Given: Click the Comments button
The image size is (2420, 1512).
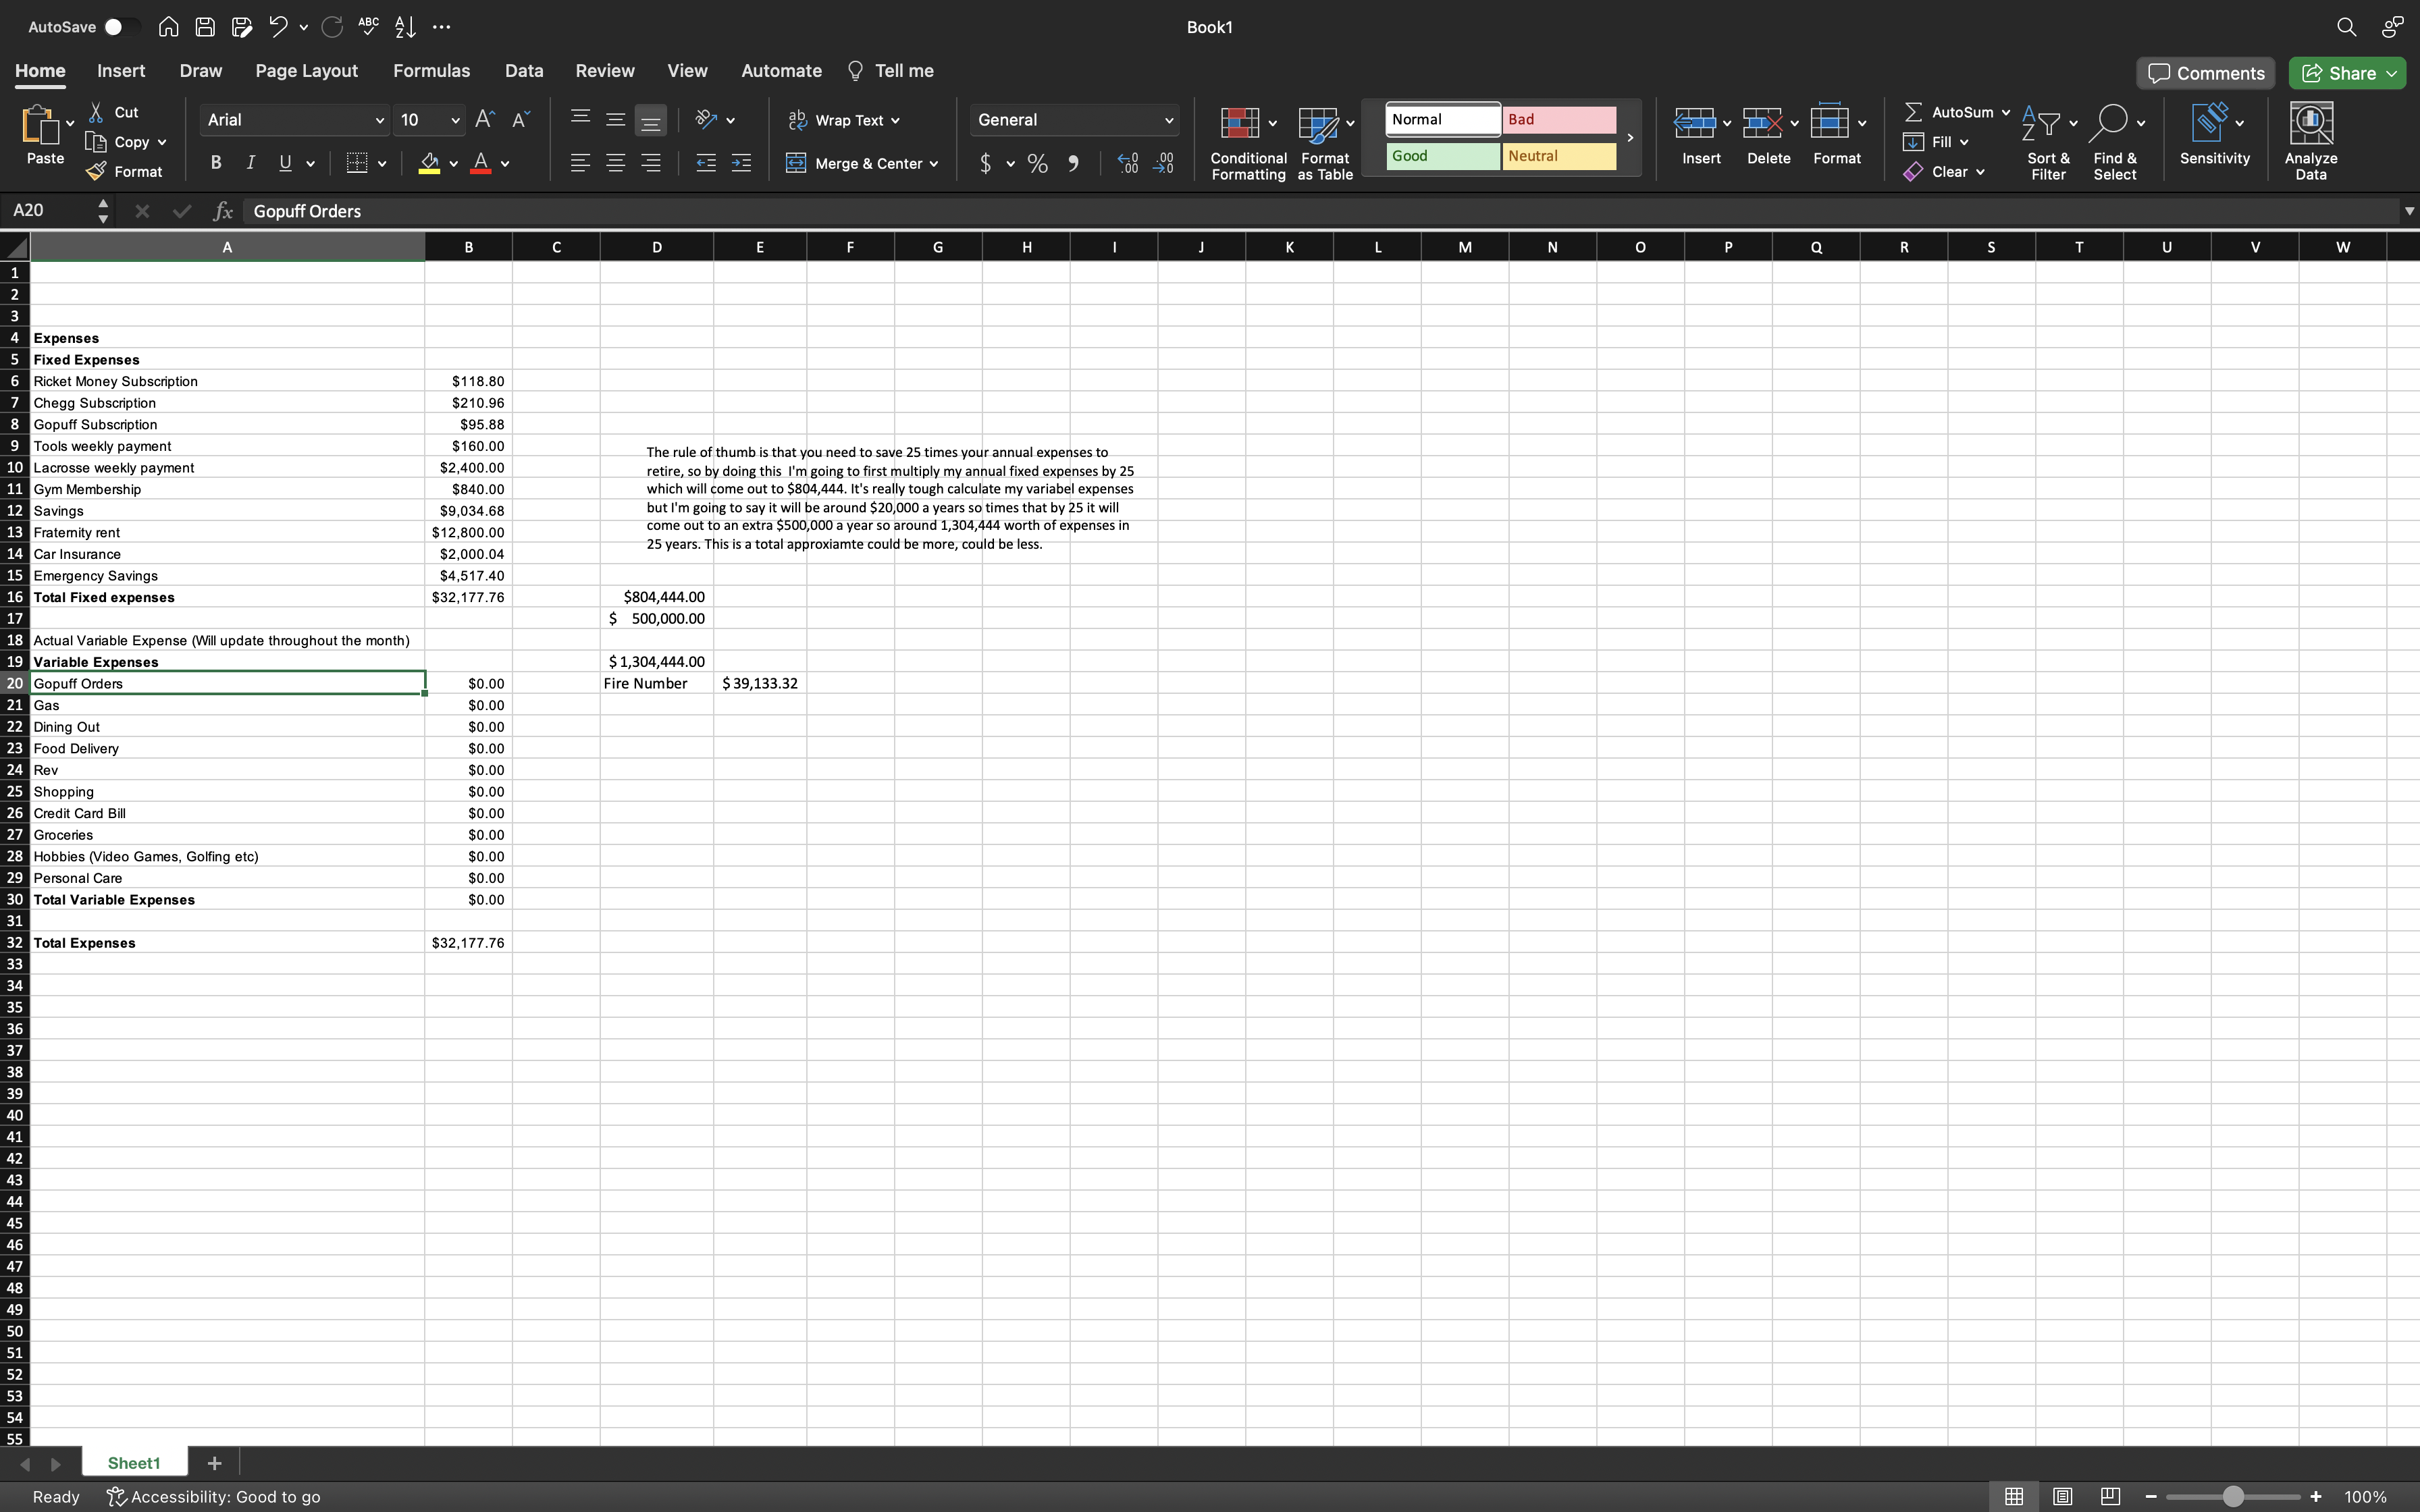Looking at the screenshot, I should coord(2206,73).
